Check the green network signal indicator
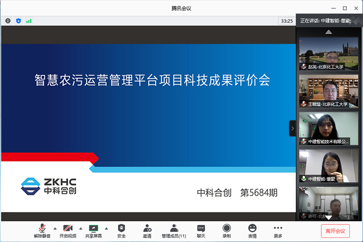This screenshot has width=363, height=242. [29, 21]
